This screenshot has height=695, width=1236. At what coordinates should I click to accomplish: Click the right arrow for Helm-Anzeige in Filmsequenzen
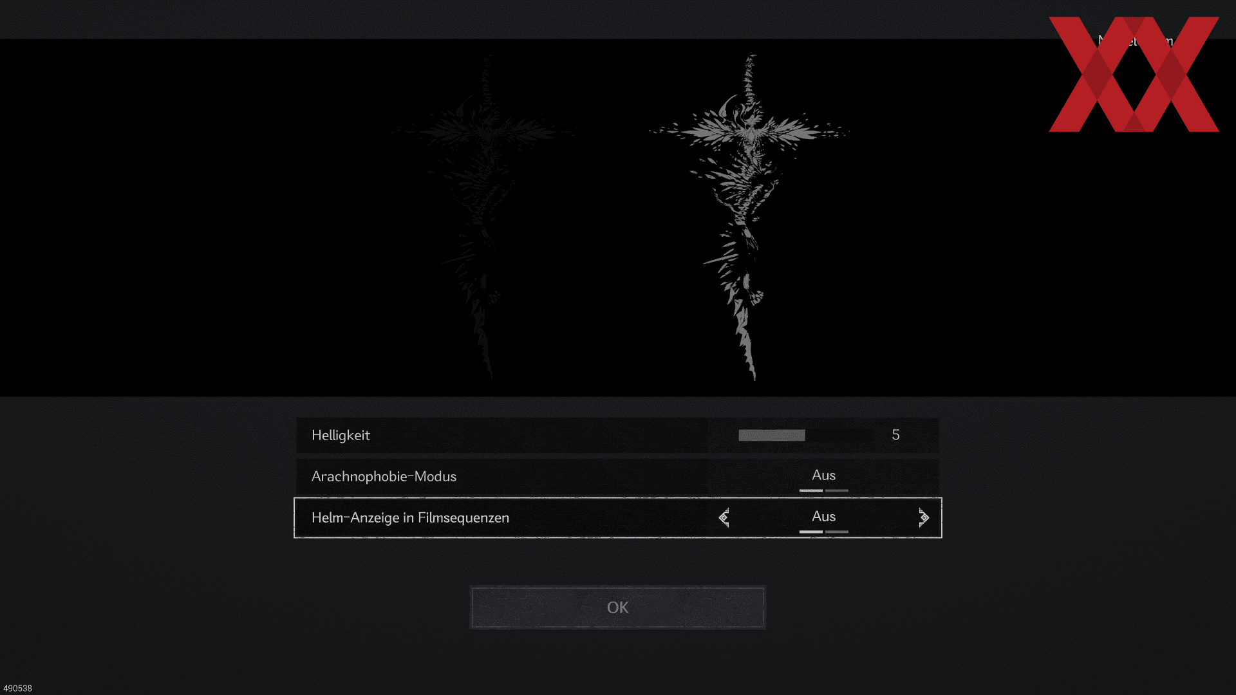pyautogui.click(x=924, y=517)
